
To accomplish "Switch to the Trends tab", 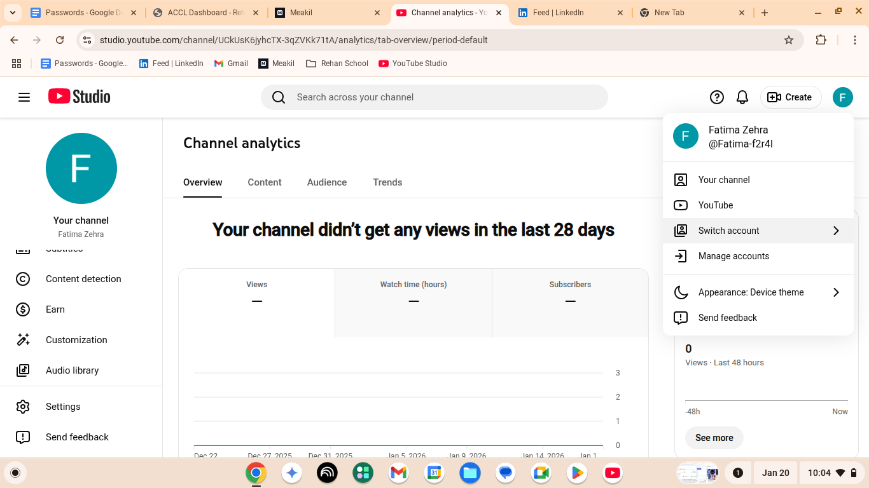I will coord(387,182).
